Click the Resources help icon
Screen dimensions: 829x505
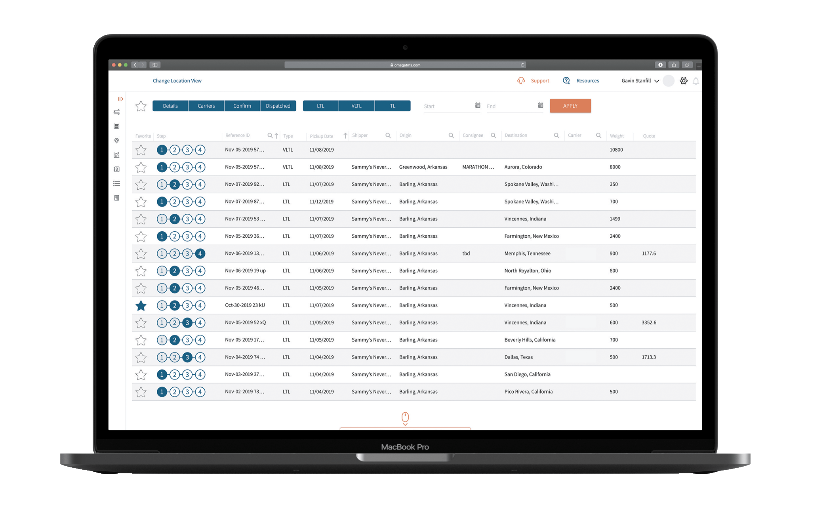pos(566,80)
